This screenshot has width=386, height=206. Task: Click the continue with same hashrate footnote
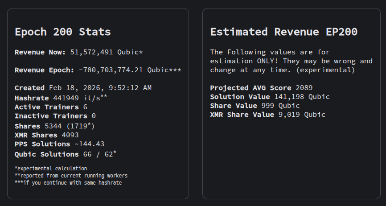point(68,182)
